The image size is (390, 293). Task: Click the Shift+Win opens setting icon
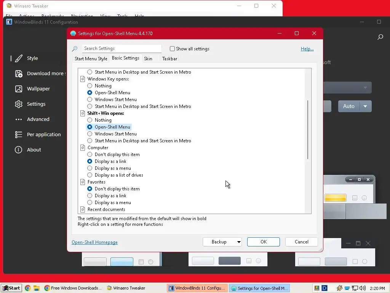point(83,113)
